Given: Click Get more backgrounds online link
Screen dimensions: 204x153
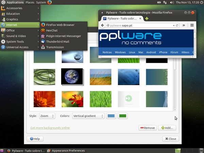Looking at the screenshot, I should click(50, 128).
